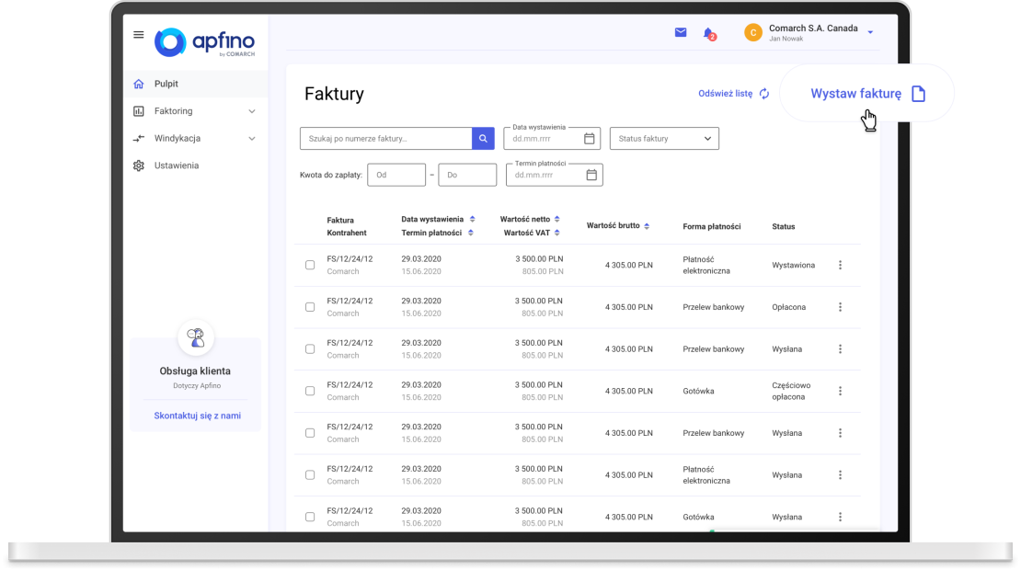The height and width of the screenshot is (570, 1021).
Task: Open the hamburger menu icon
Action: click(x=139, y=35)
